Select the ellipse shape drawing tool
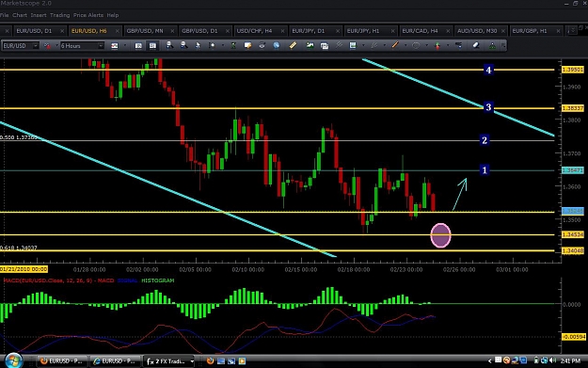Viewport: 588px width, 368px height. [416, 45]
